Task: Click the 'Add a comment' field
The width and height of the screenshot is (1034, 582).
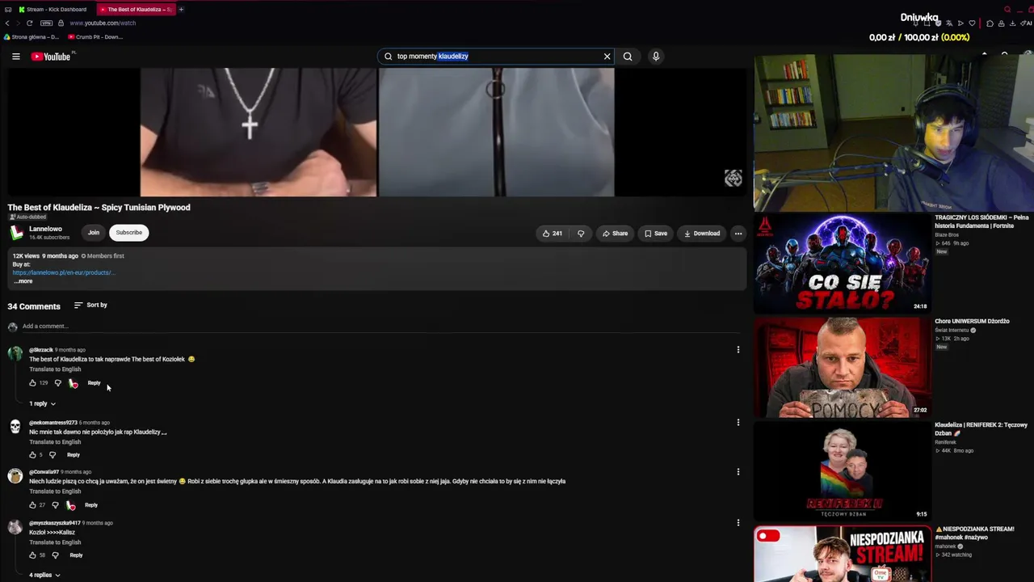Action: [x=380, y=327]
